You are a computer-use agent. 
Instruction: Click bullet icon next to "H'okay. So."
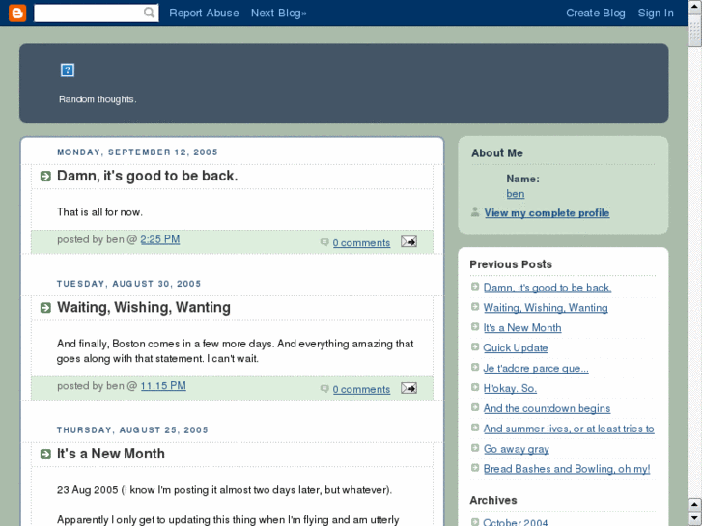click(x=475, y=387)
